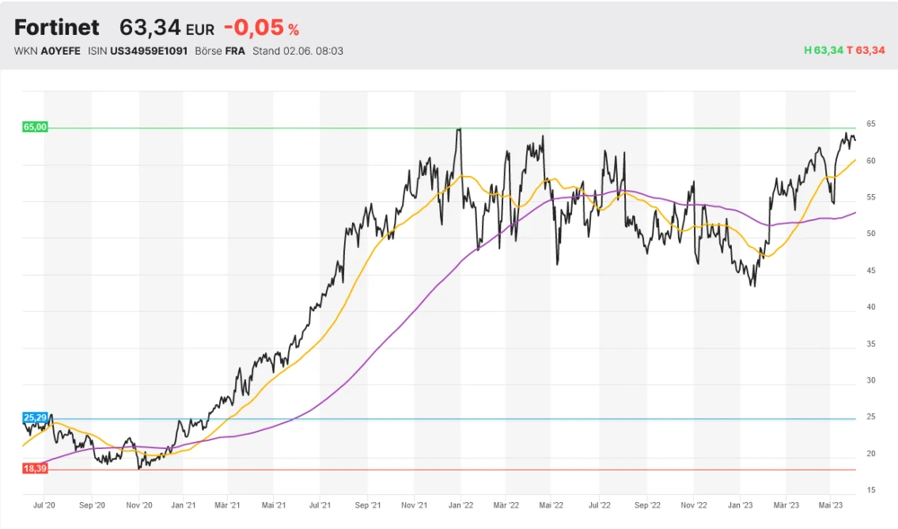
Task: Select the blue 25,29 price level marker
Action: click(x=35, y=419)
